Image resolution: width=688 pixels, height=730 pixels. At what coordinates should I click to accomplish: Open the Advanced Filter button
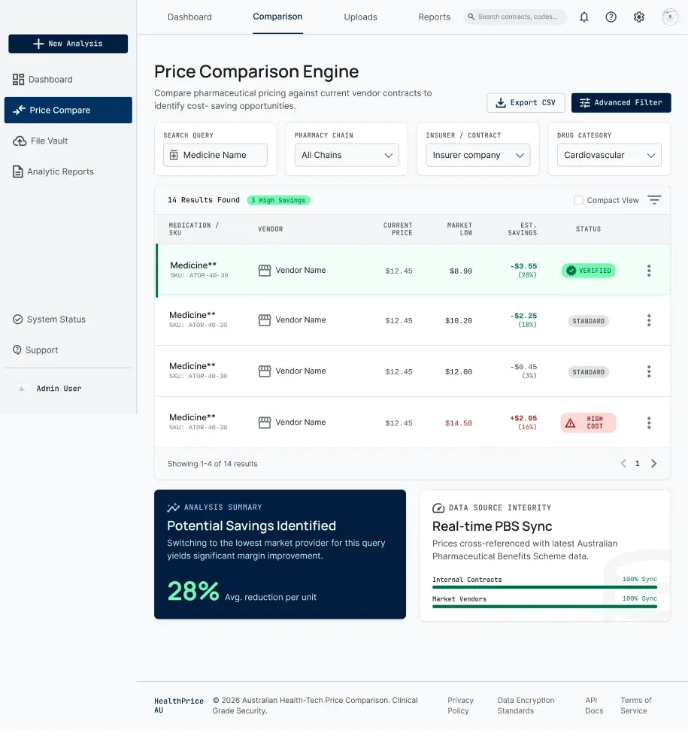pyautogui.click(x=621, y=103)
